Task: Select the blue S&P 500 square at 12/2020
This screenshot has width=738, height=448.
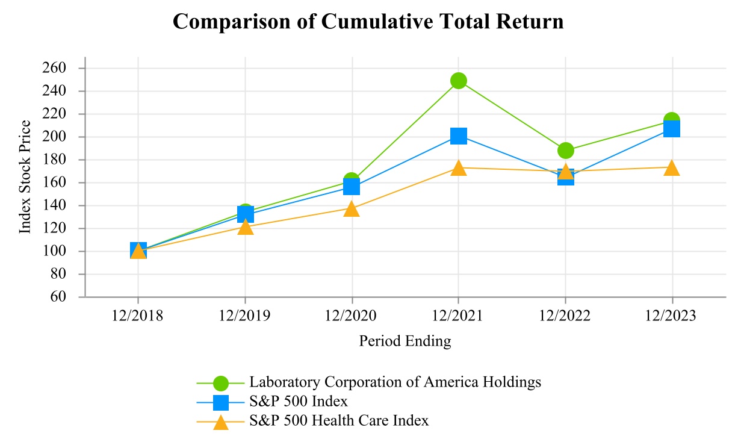Action: point(352,187)
